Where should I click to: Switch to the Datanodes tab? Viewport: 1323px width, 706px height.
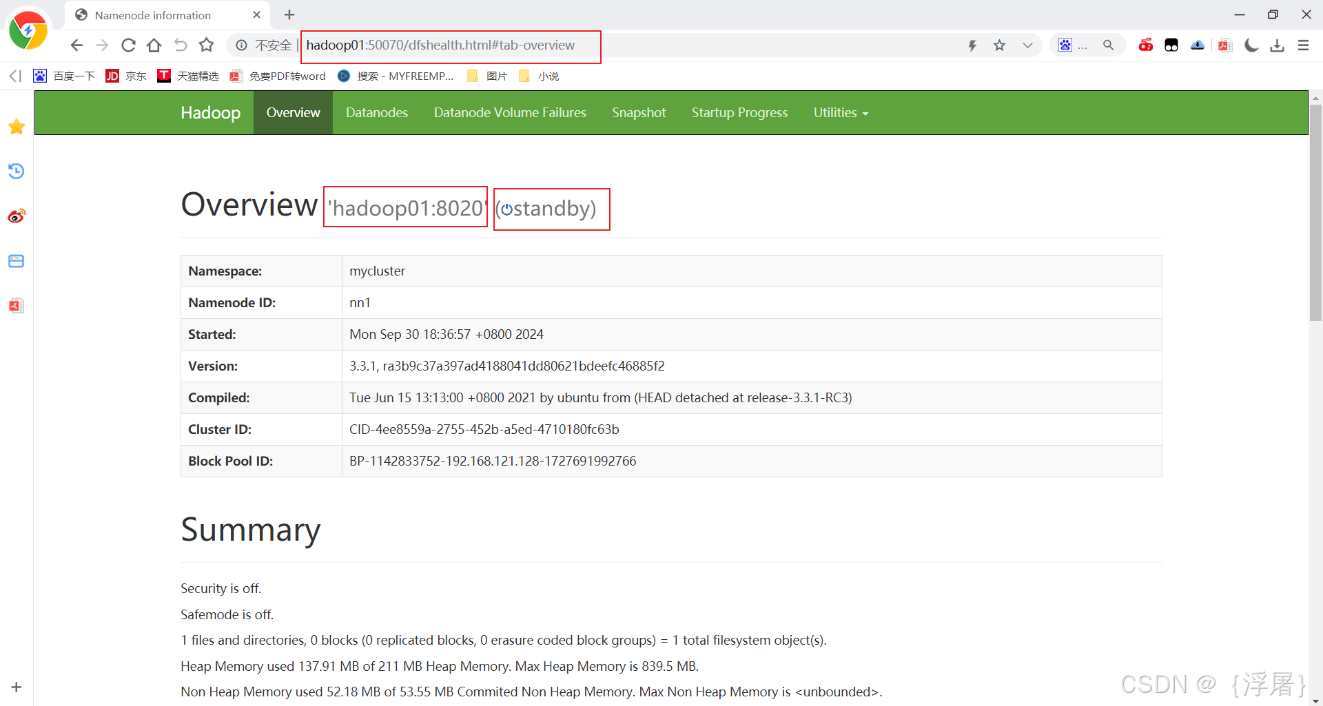377,112
